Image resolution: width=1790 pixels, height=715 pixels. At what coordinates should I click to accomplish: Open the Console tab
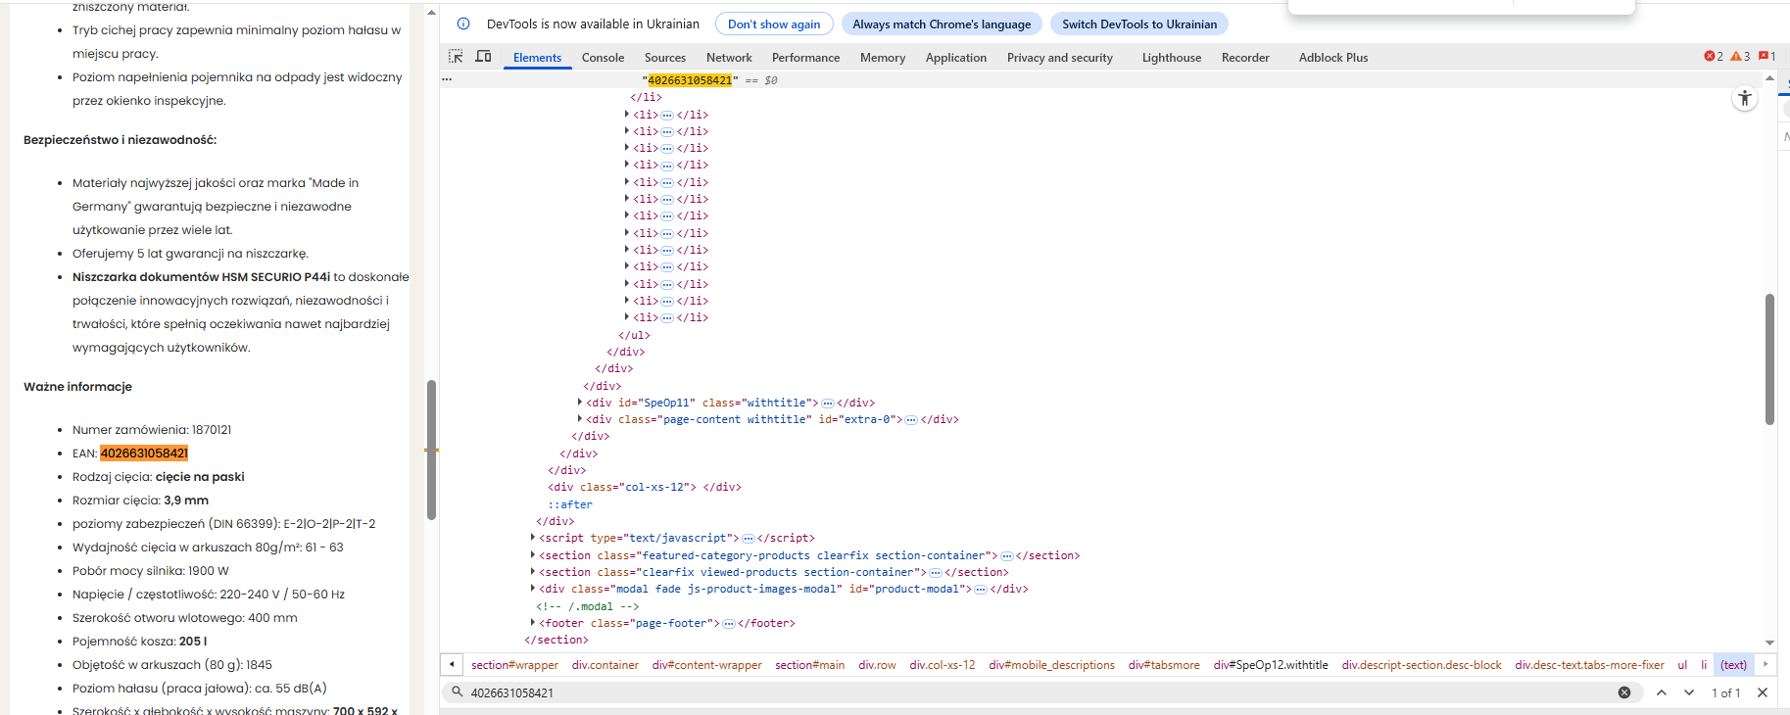pyautogui.click(x=603, y=58)
